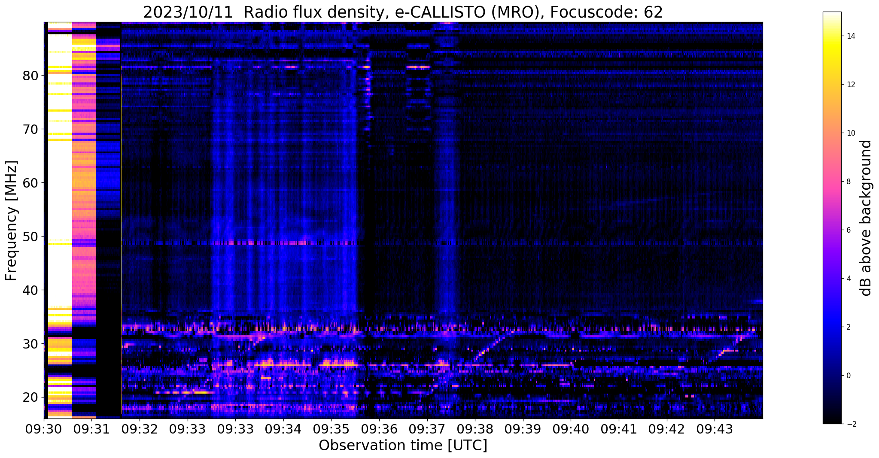The height and width of the screenshot is (458, 879).
Task: Click the 09:30 time tick label
Action: pos(44,429)
